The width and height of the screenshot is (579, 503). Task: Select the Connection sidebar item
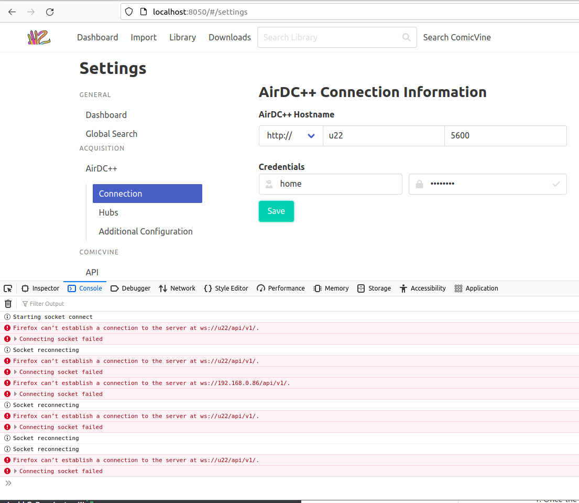coord(147,194)
